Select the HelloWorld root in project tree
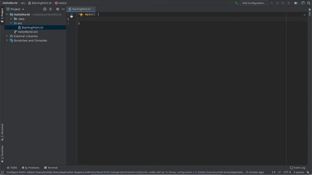 click(21, 15)
